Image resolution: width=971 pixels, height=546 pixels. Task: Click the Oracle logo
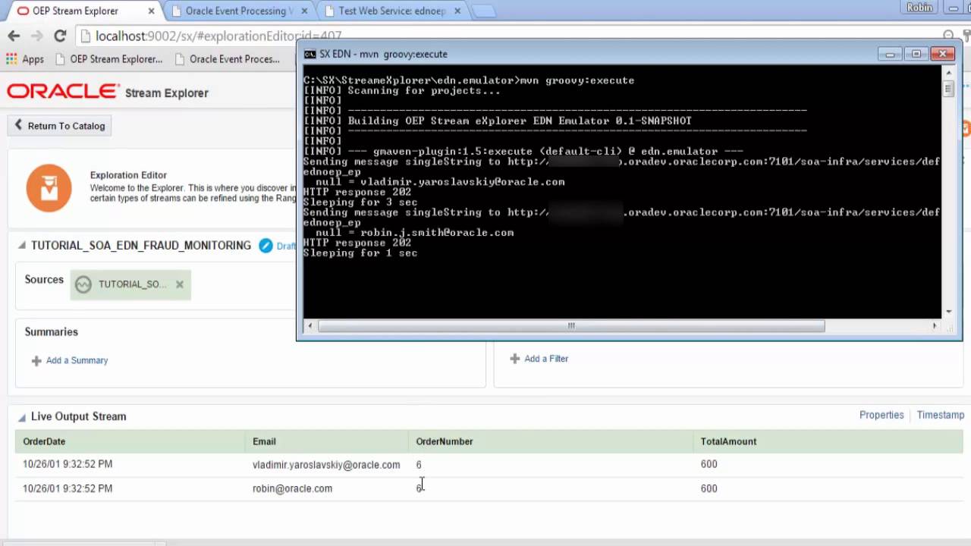click(x=63, y=92)
